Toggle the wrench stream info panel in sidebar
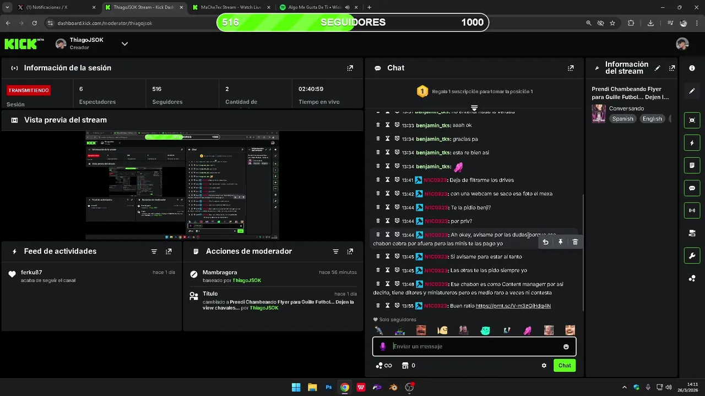Screen dimensions: 705x396 (x=692, y=256)
